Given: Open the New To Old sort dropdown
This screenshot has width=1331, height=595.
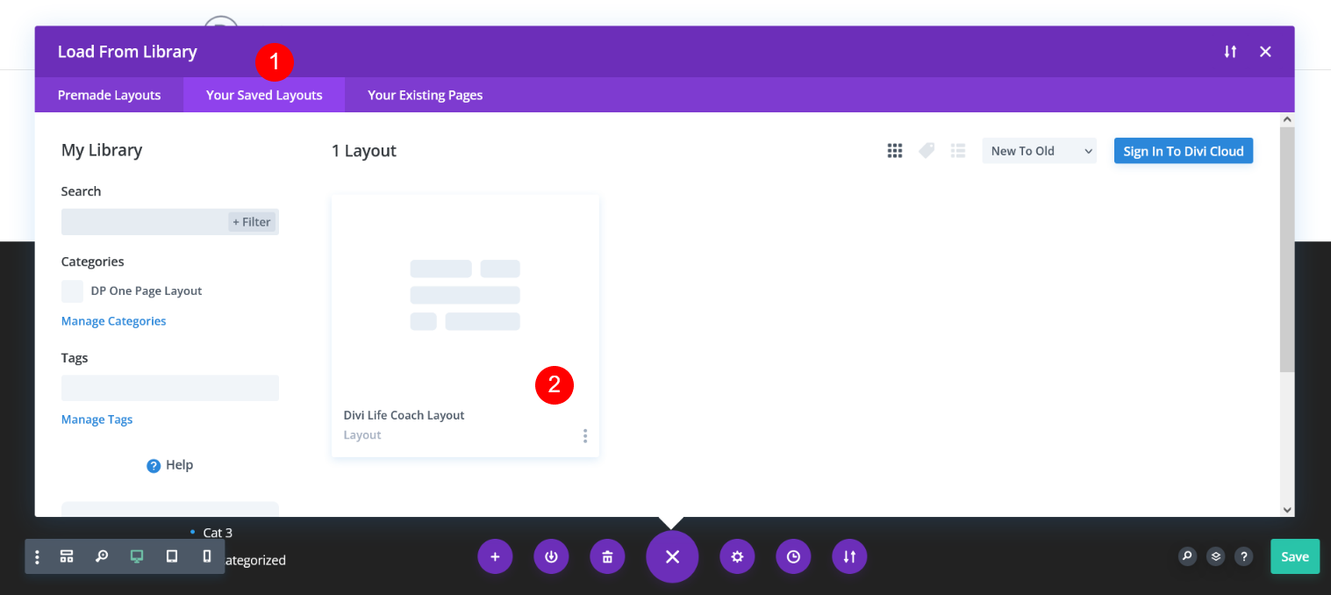Looking at the screenshot, I should pyautogui.click(x=1039, y=150).
